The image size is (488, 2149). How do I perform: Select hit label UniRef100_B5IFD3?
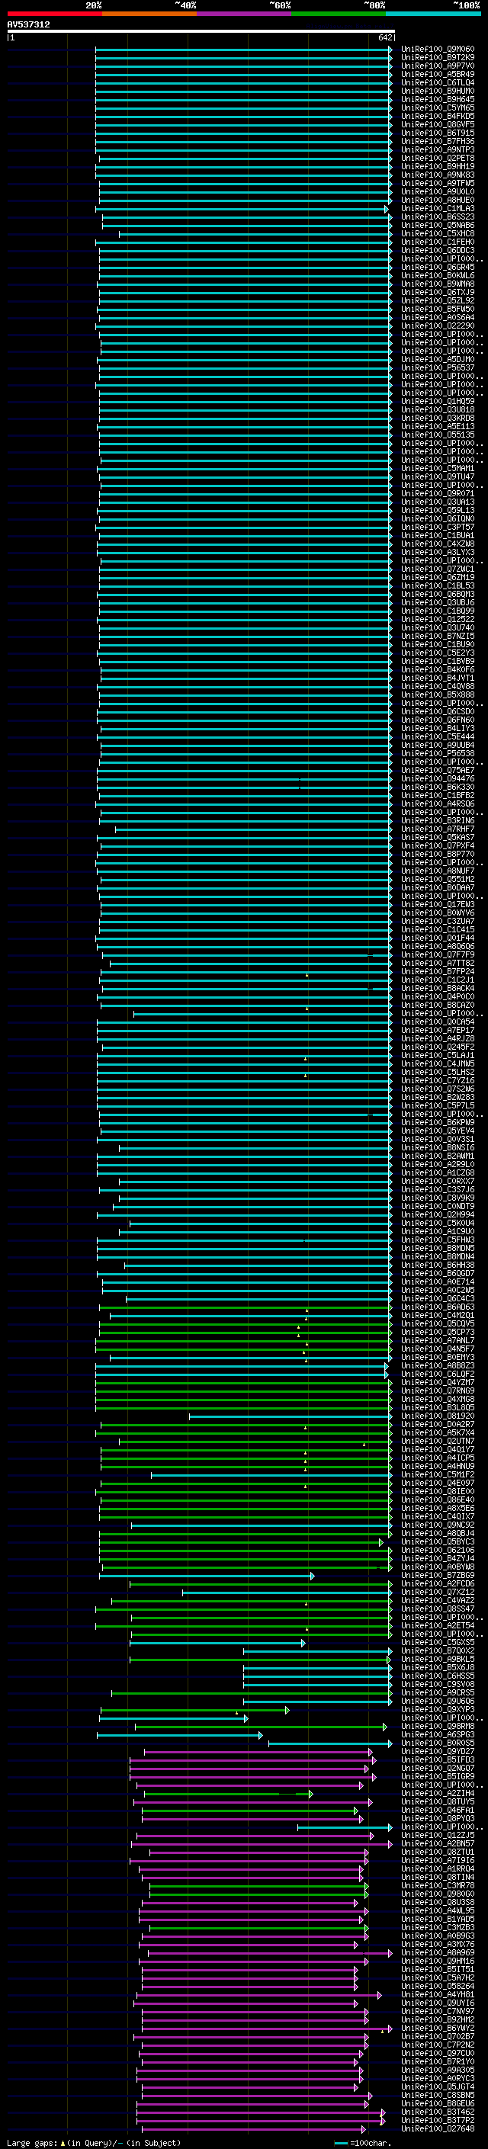click(437, 1759)
